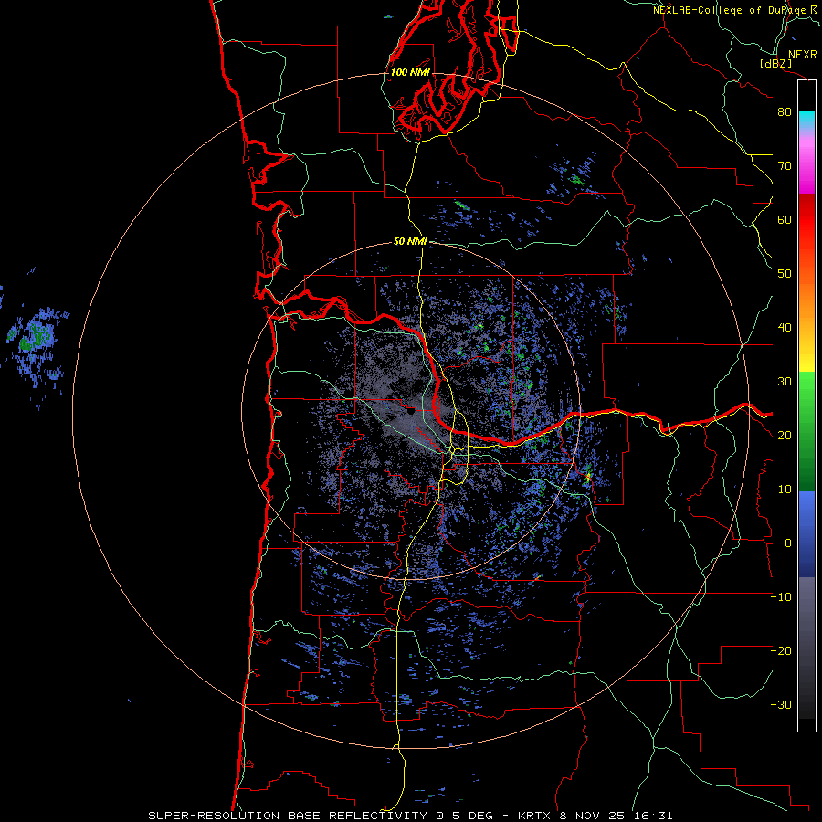
Task: Click the 40 value on dBZ scale
Action: point(785,328)
